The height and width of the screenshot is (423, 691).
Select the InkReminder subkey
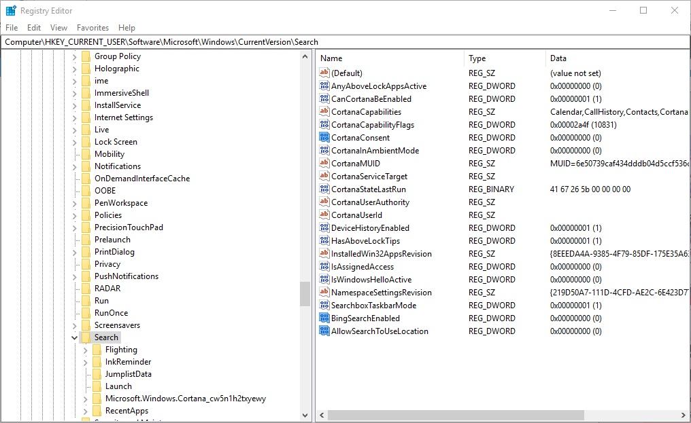tap(129, 362)
